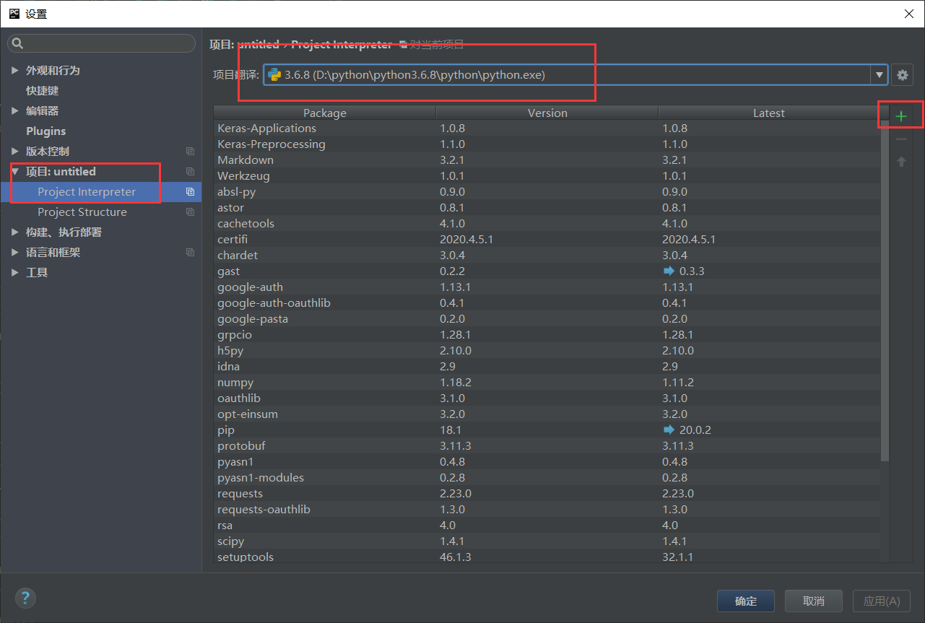Collapse the 项目: untitled section

click(x=15, y=172)
